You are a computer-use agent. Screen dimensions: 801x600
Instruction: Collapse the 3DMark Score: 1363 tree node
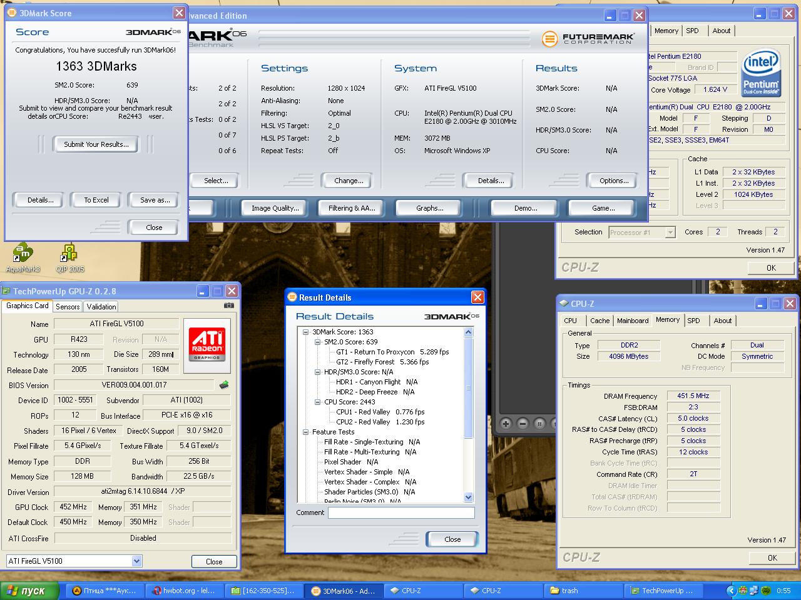pyautogui.click(x=305, y=332)
